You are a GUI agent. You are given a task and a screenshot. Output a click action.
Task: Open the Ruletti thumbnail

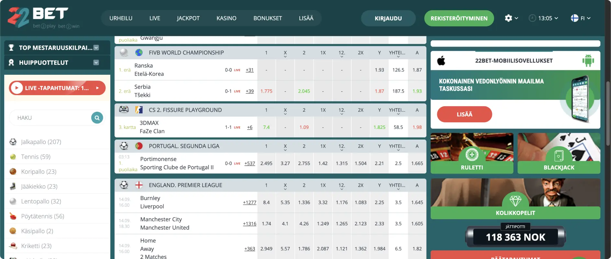tap(472, 153)
